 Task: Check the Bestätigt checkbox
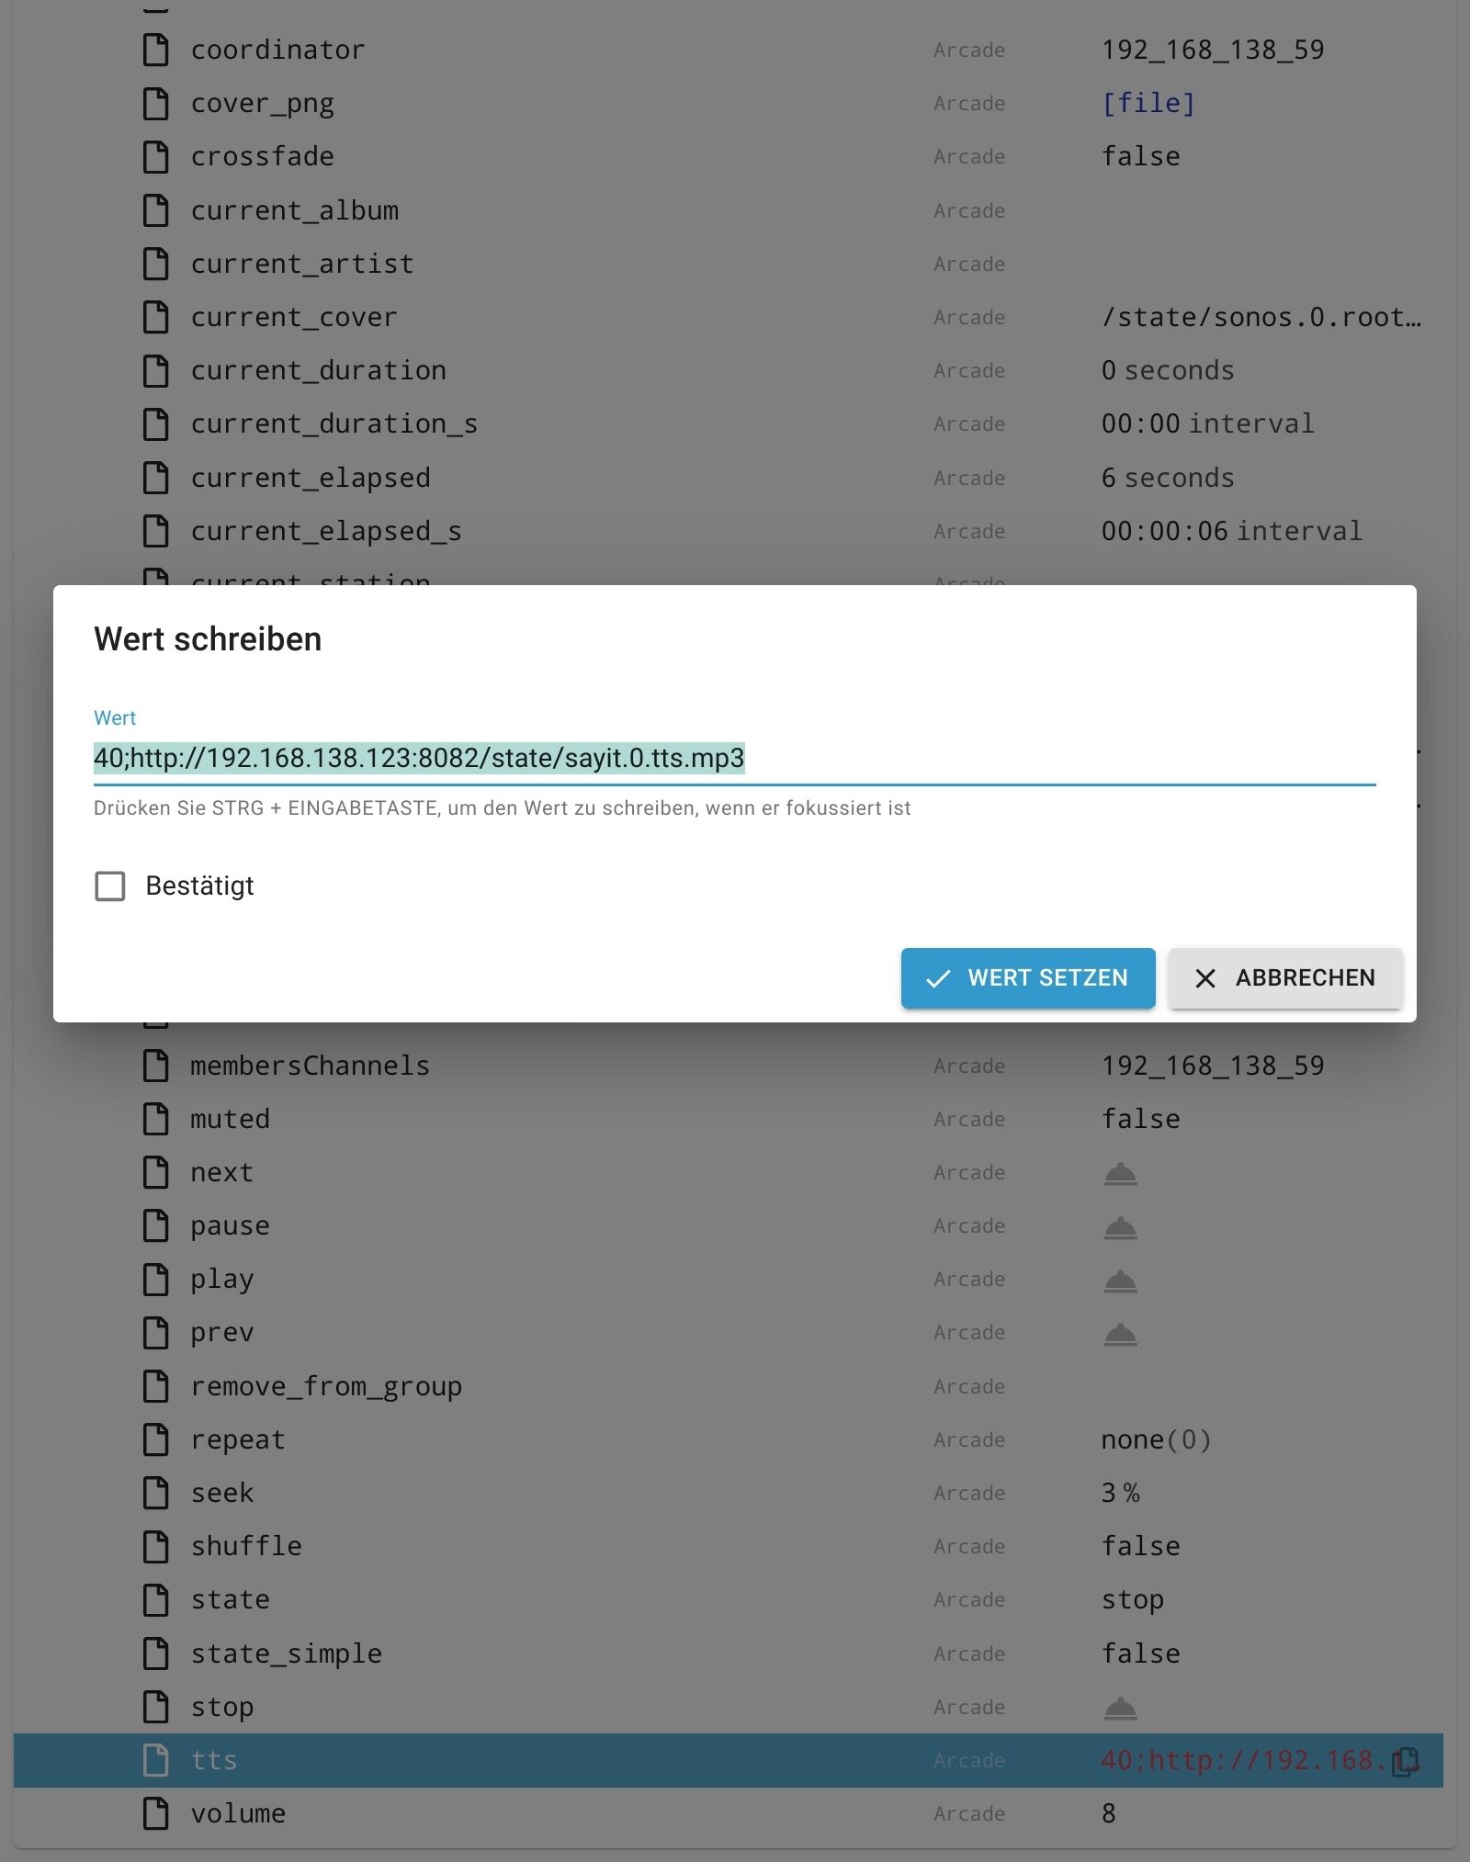[x=110, y=886]
